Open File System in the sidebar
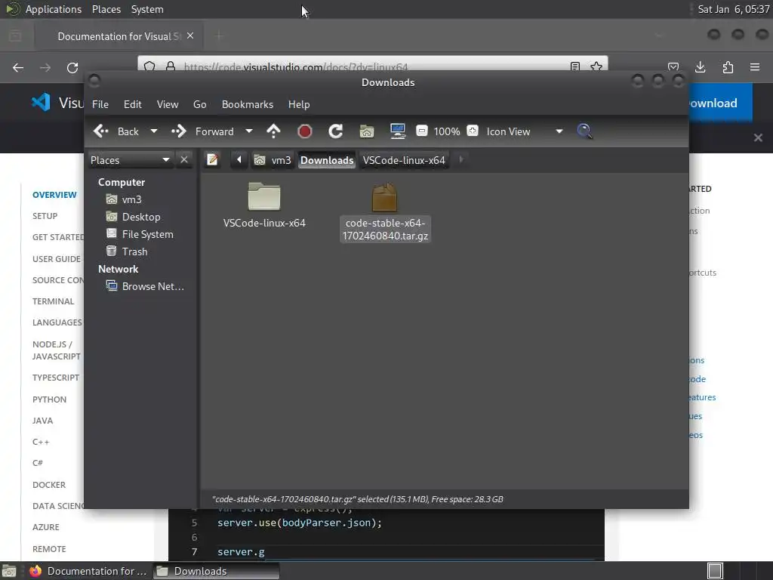 coord(140,234)
